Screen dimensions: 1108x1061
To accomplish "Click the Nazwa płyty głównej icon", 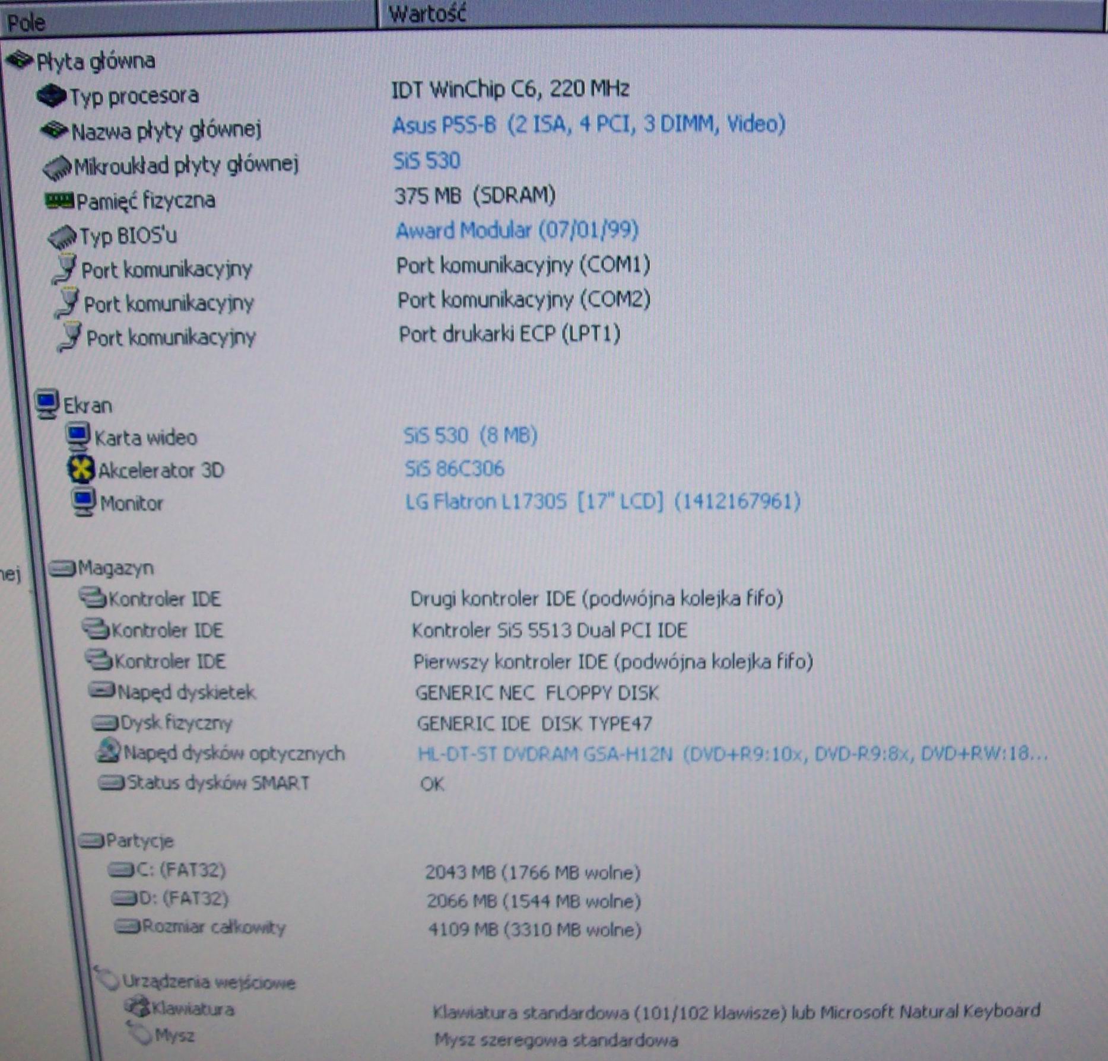I will 55,130.
